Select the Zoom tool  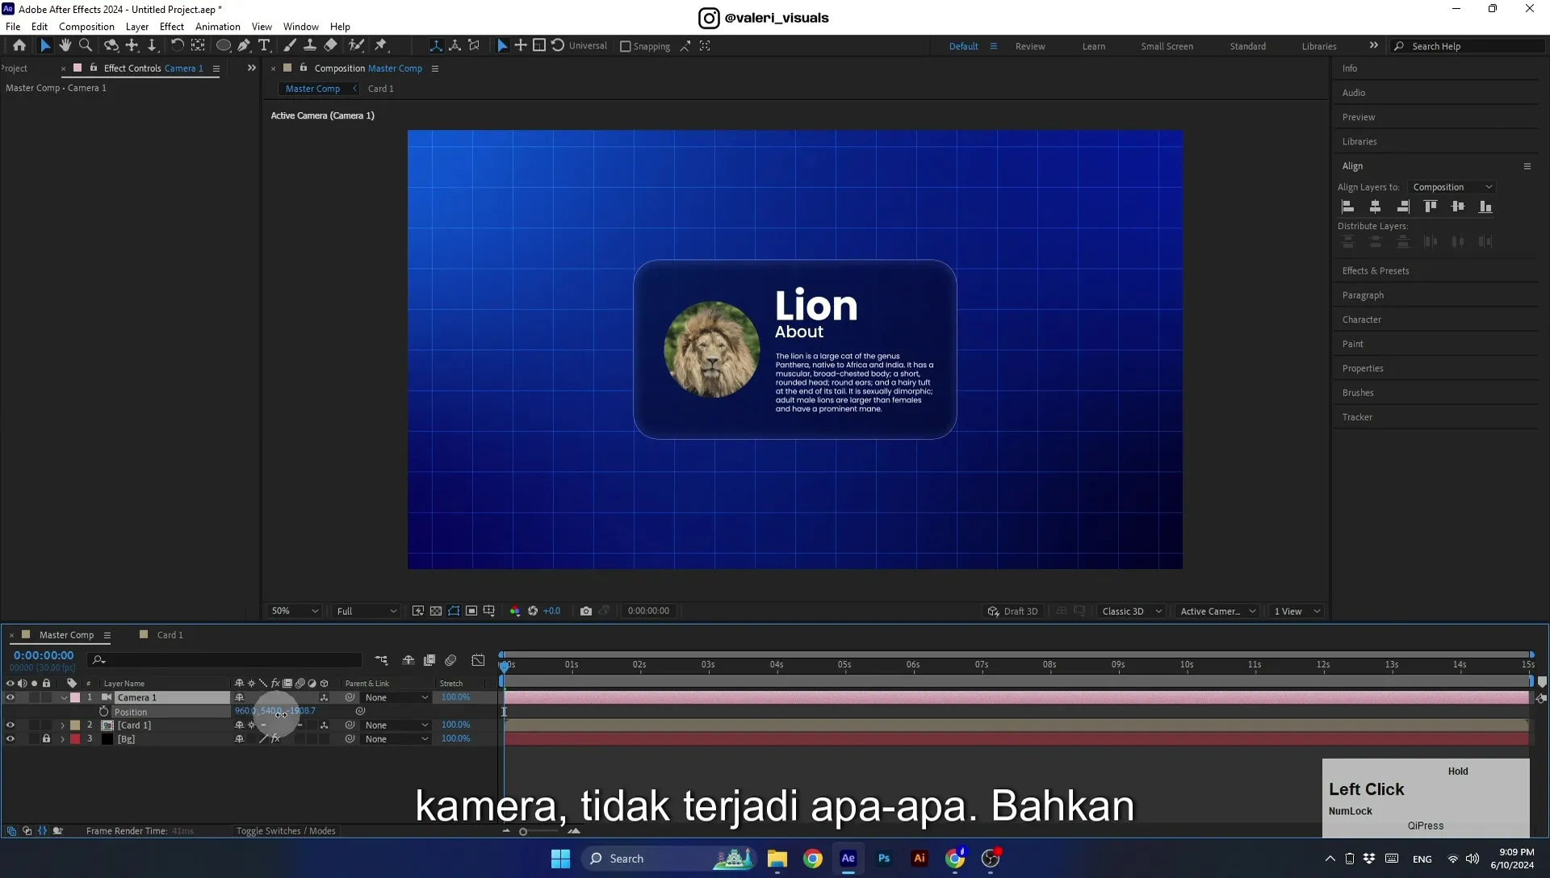86,46
